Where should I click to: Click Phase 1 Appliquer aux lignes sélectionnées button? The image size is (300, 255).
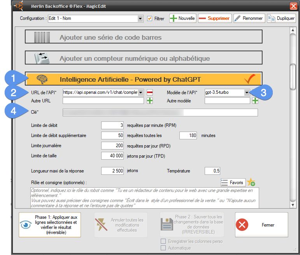(x=50, y=225)
